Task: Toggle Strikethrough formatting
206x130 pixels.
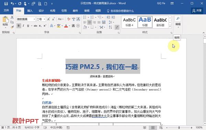Action: [35, 26]
